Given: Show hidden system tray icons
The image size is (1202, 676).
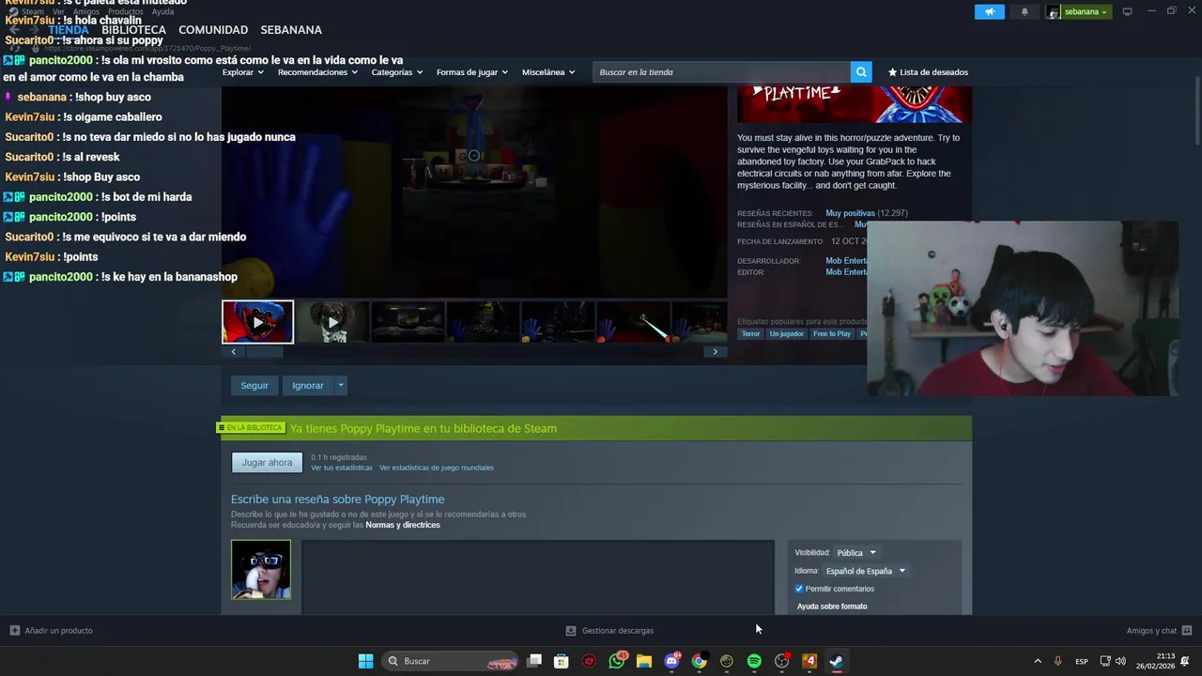Looking at the screenshot, I should 1038,661.
